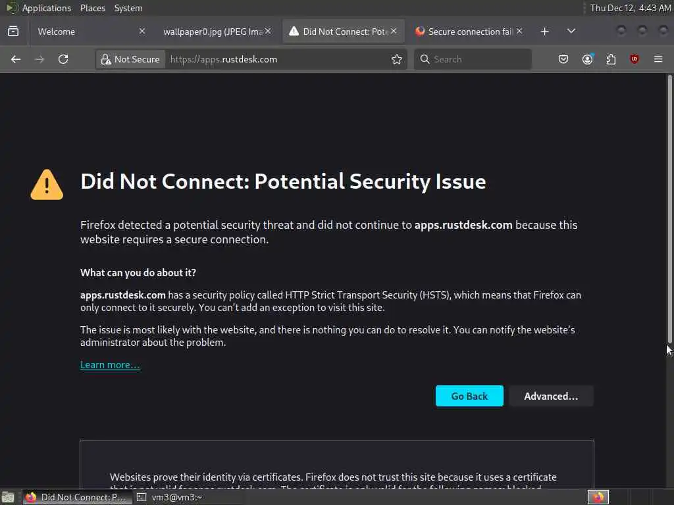Close the Secure connection failed tab
This screenshot has width=674, height=505.
519,31
